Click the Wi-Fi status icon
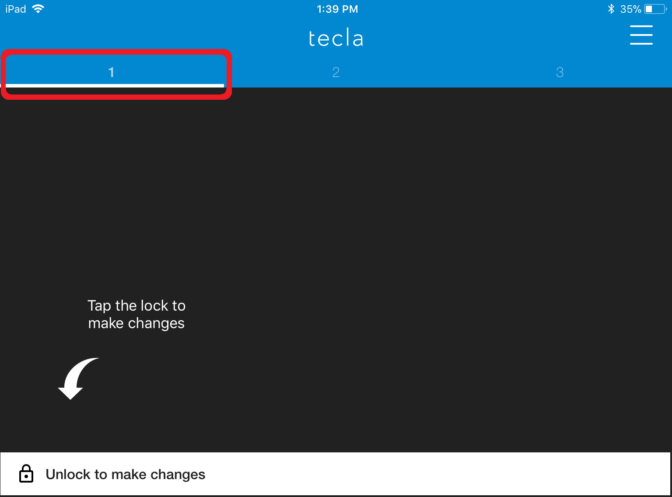 tap(38, 9)
